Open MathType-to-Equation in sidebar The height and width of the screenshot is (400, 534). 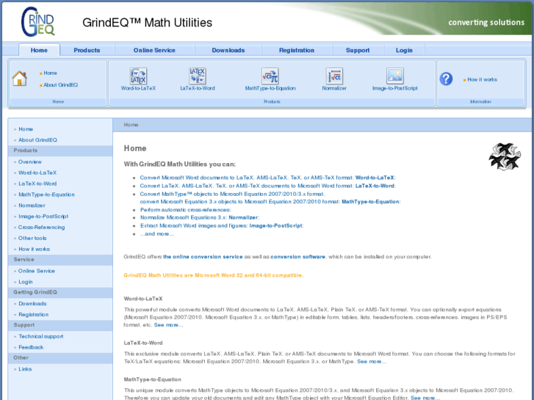click(x=46, y=194)
